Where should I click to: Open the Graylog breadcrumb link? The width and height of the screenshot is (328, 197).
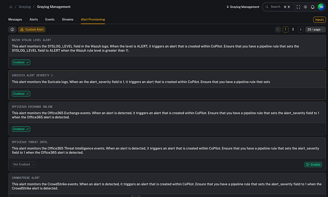[25, 7]
